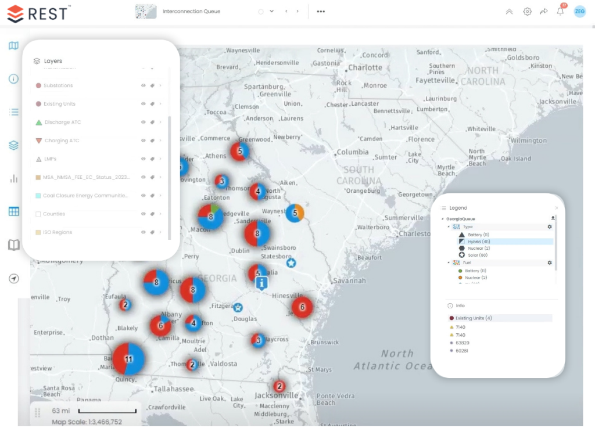Click the share arrow icon in header
Screen dimensions: 595x446
pos(544,12)
